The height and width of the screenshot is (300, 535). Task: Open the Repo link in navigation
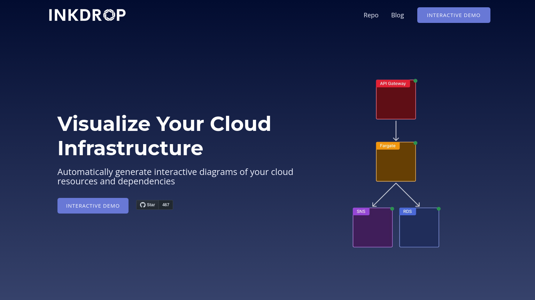click(x=371, y=15)
